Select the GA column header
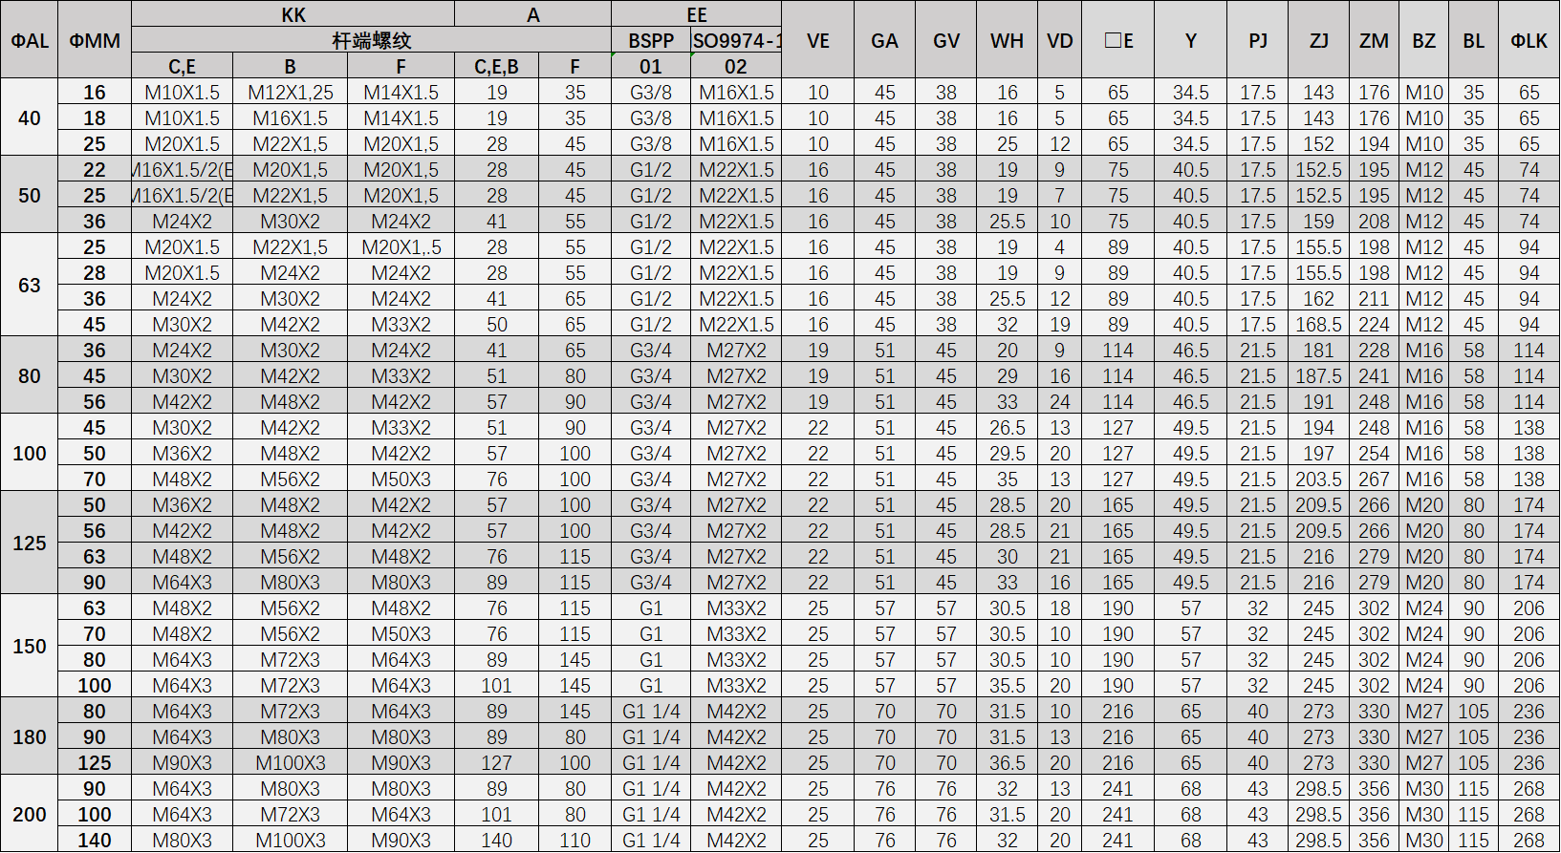Viewport: 1561px width, 853px height. coord(884,40)
